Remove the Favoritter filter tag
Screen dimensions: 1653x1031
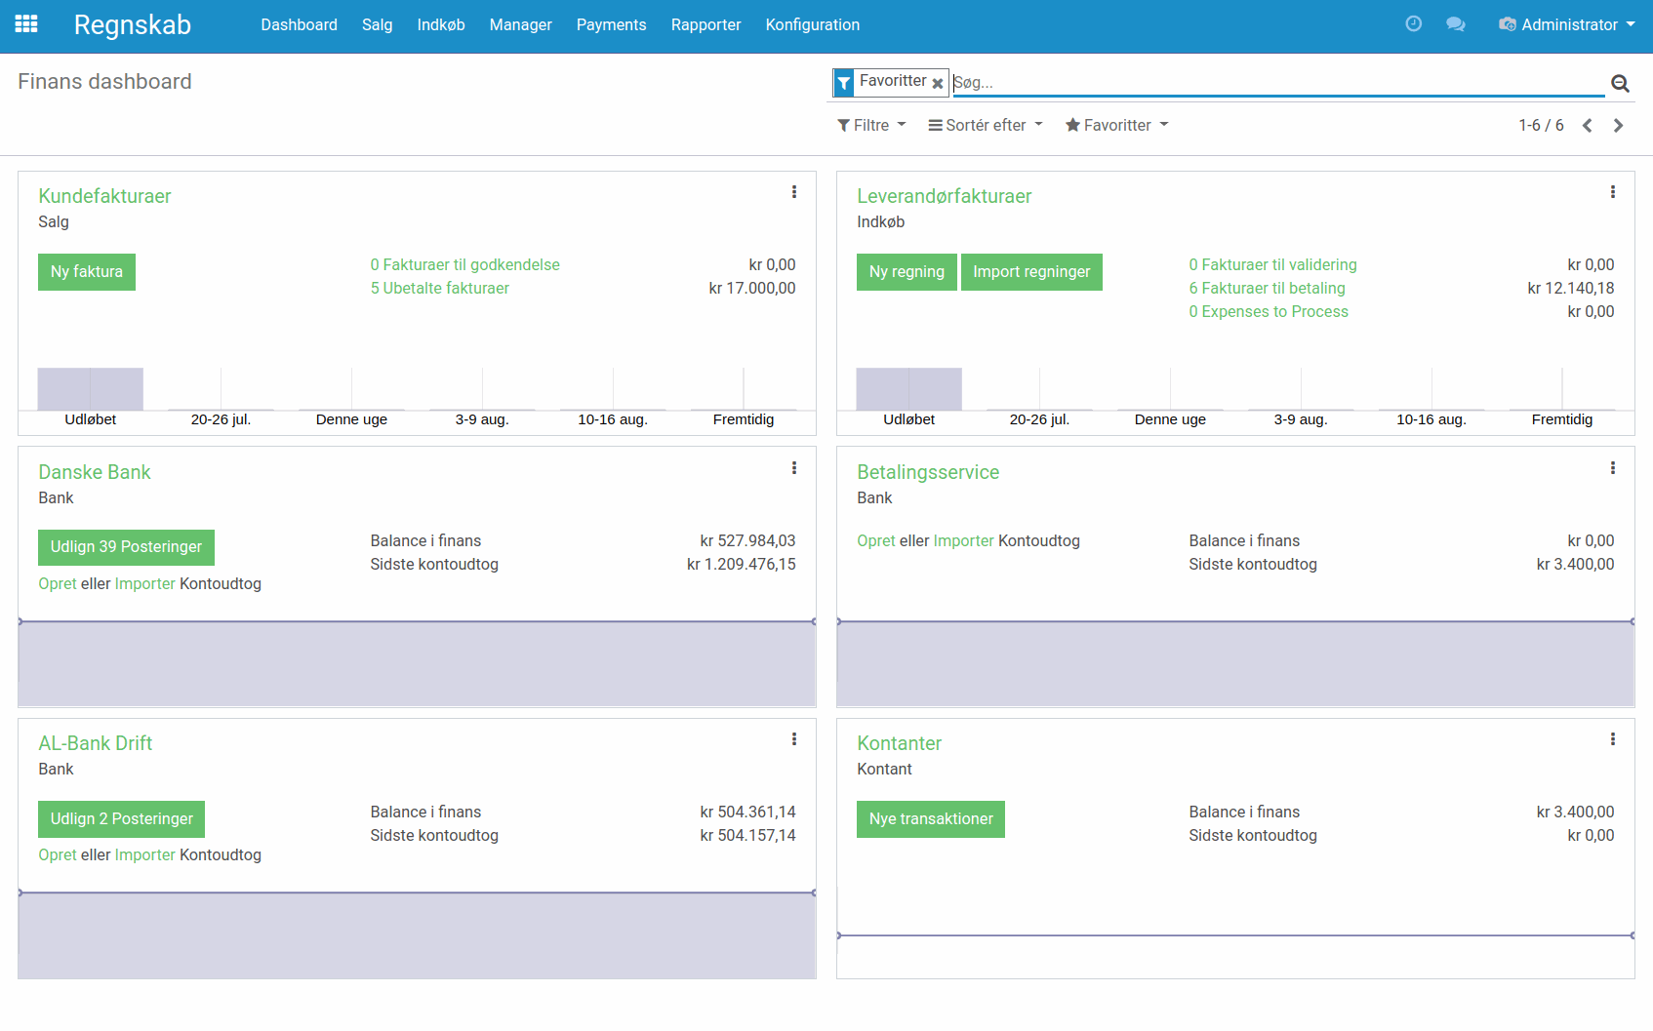938,83
